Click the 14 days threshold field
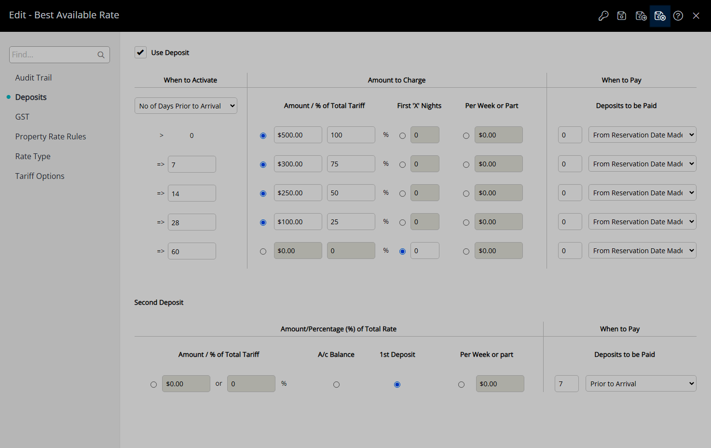This screenshot has width=711, height=448. [x=192, y=193]
